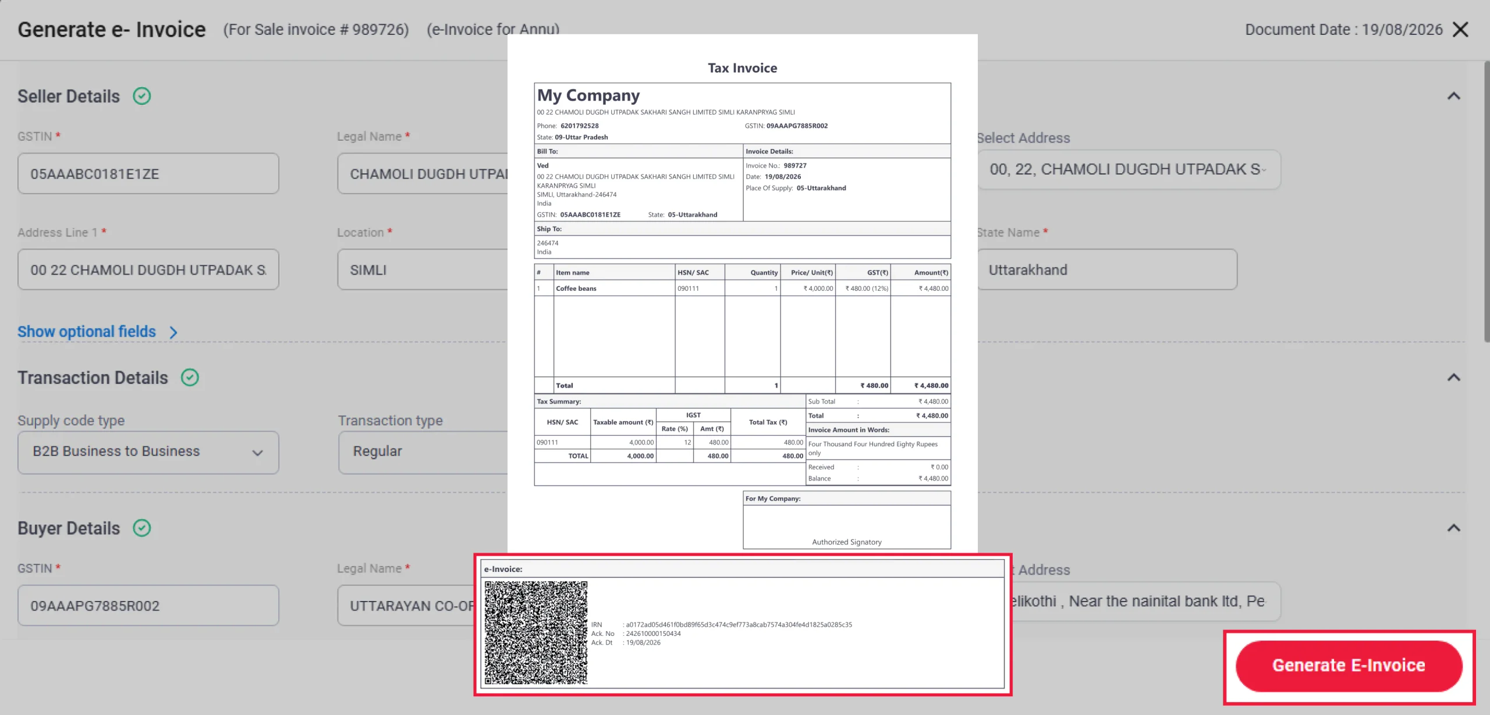Collapse the Buyer Details section
The width and height of the screenshot is (1490, 715).
click(x=1454, y=528)
